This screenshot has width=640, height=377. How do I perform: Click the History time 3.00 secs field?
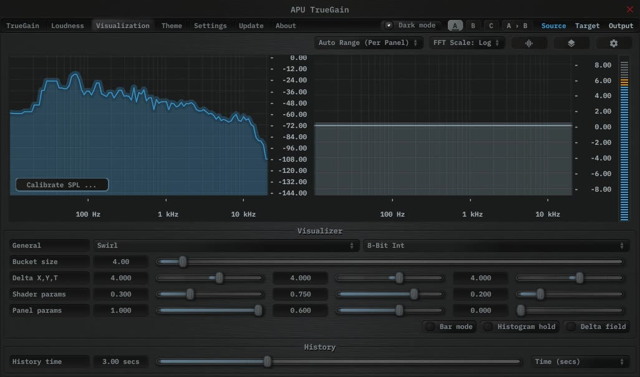tap(121, 361)
